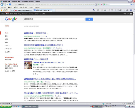This screenshot has width=135, height=108.
Task: Click the Windows スタート button
Action: point(6,107)
